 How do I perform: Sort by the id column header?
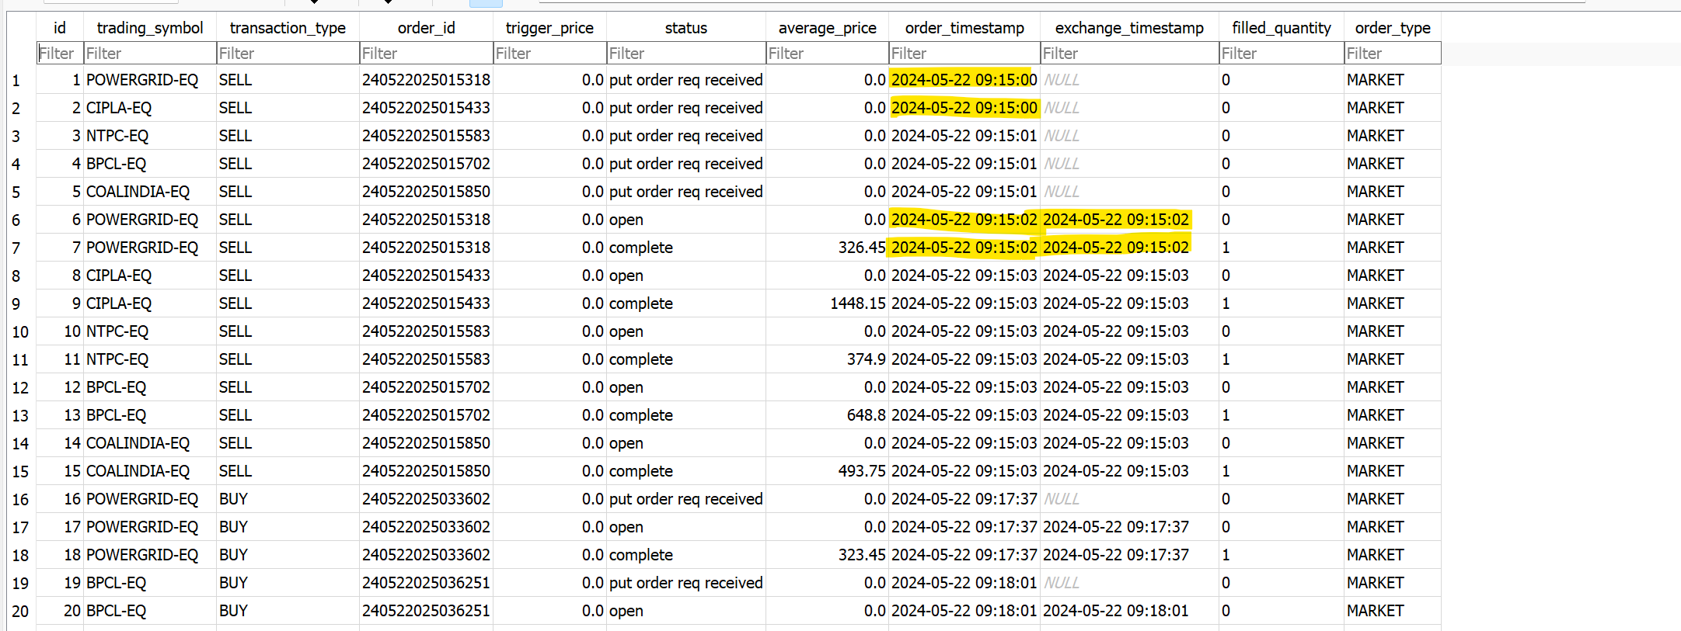pos(60,28)
